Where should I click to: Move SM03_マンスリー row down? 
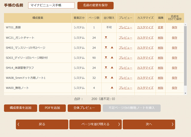pyautogui.click(x=106, y=47)
